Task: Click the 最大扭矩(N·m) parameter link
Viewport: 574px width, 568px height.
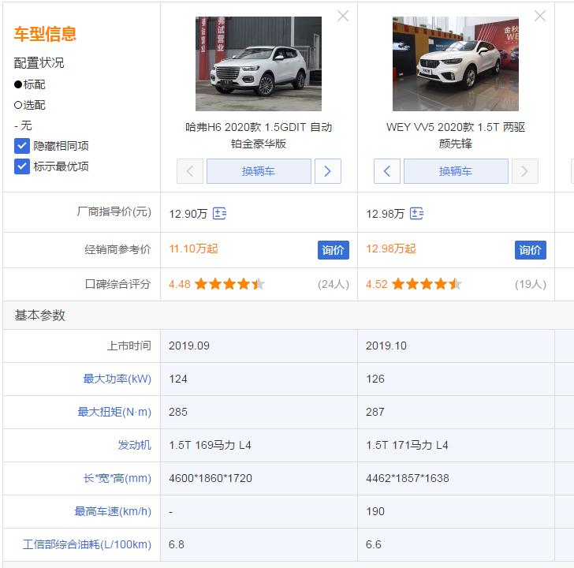Action: point(114,412)
